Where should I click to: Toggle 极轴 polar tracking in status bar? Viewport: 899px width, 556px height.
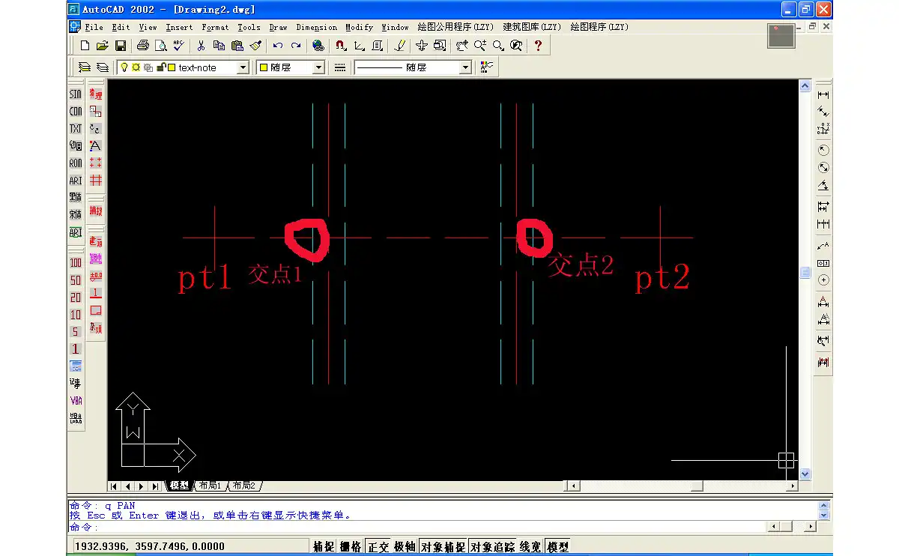click(405, 547)
